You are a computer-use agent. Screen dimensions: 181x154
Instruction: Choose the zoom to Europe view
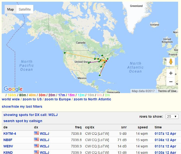pos(58,99)
